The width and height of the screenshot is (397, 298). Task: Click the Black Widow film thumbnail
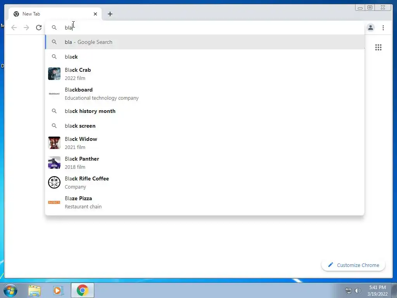point(54,143)
